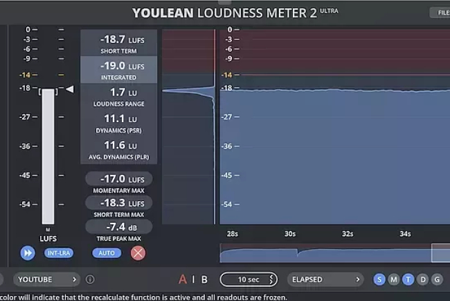Open the ELAPSED time mode dropdown
The height and width of the screenshot is (301, 450).
325,279
